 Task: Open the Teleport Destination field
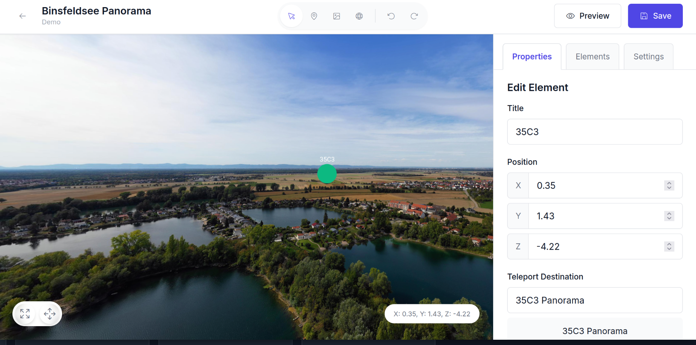pos(595,300)
